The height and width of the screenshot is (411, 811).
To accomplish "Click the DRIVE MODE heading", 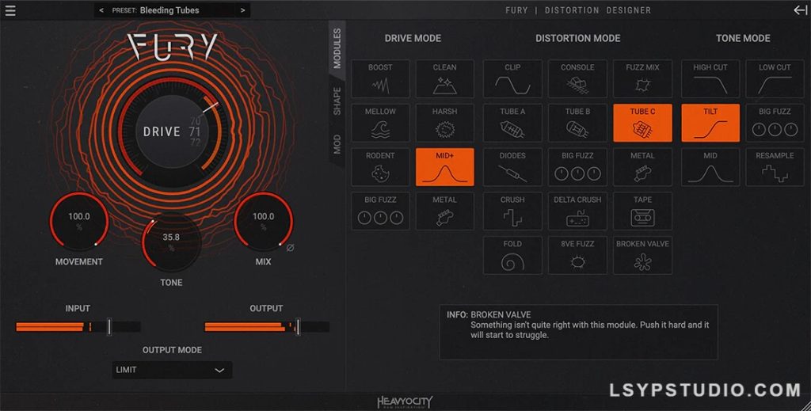I will click(x=413, y=38).
